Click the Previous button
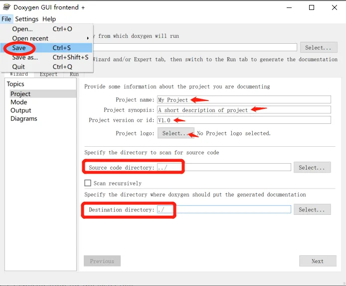Image resolution: width=346 pixels, height=286 pixels. 102,261
